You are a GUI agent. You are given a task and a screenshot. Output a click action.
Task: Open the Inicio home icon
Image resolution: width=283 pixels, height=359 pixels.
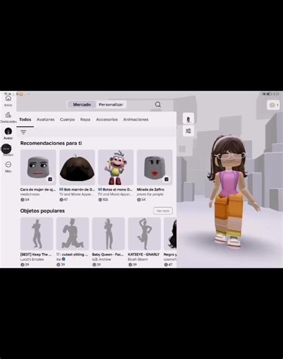8,99
